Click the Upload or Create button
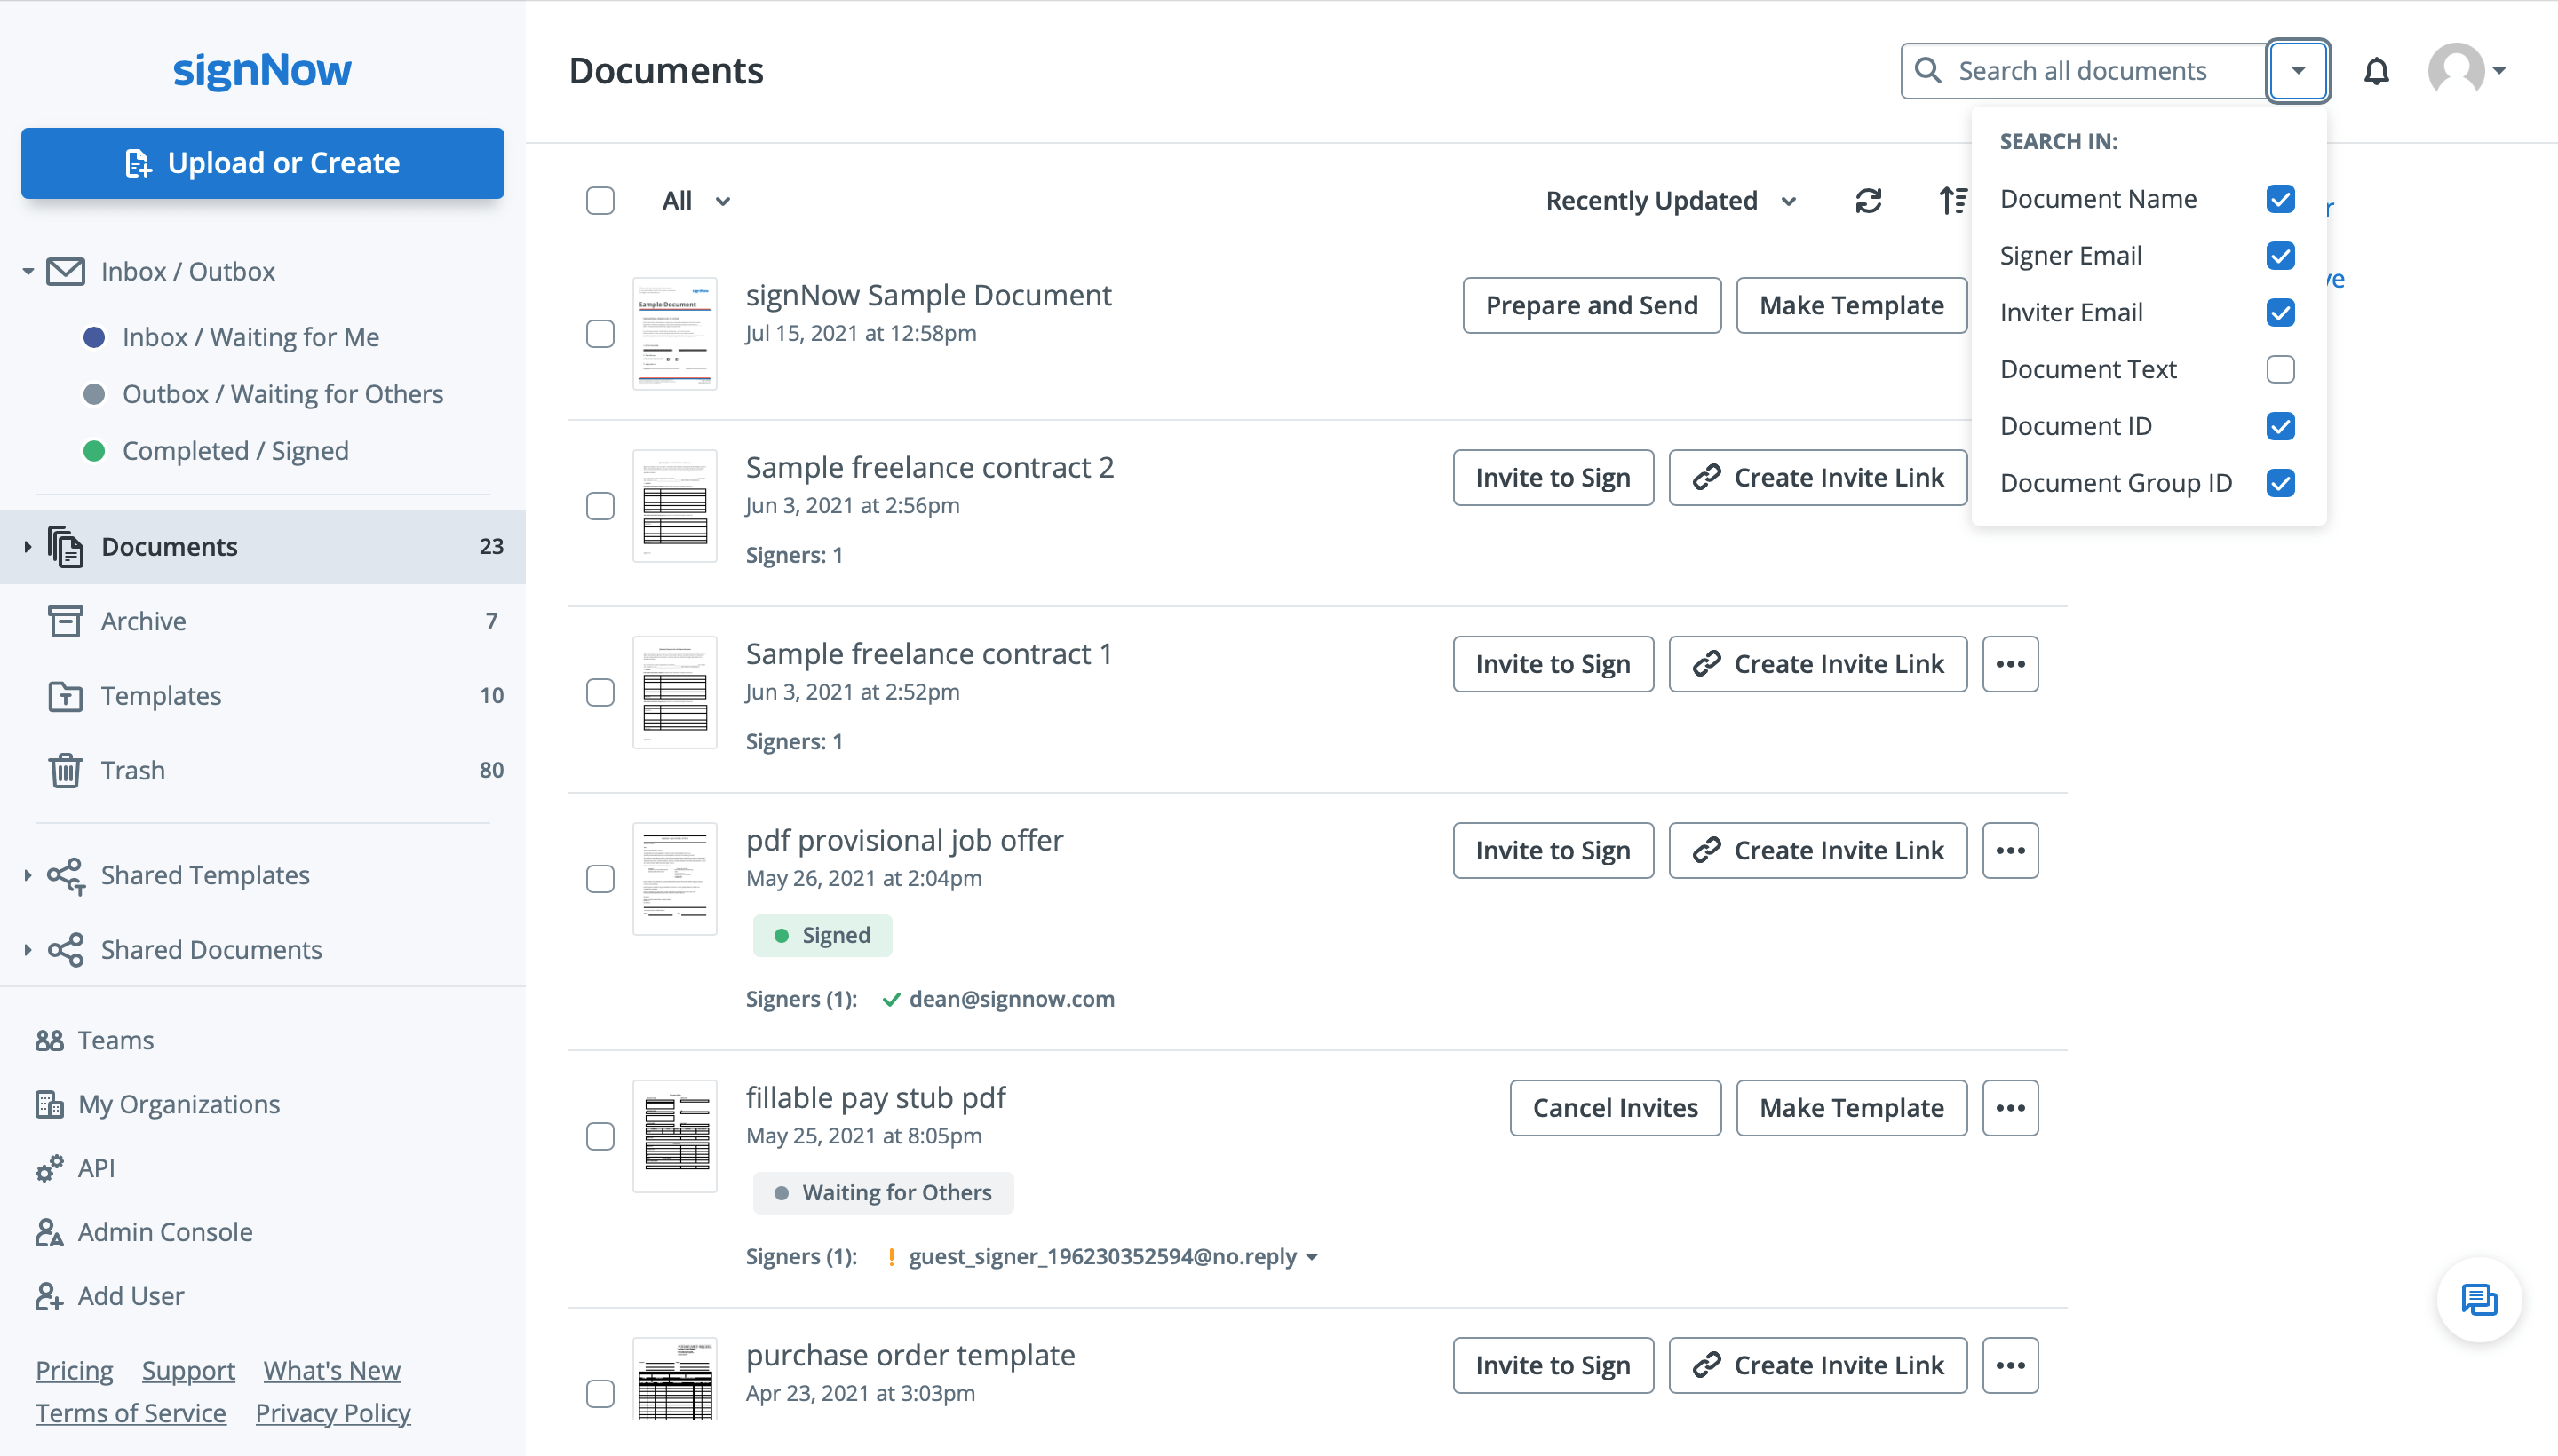2558x1456 pixels. (x=262, y=163)
